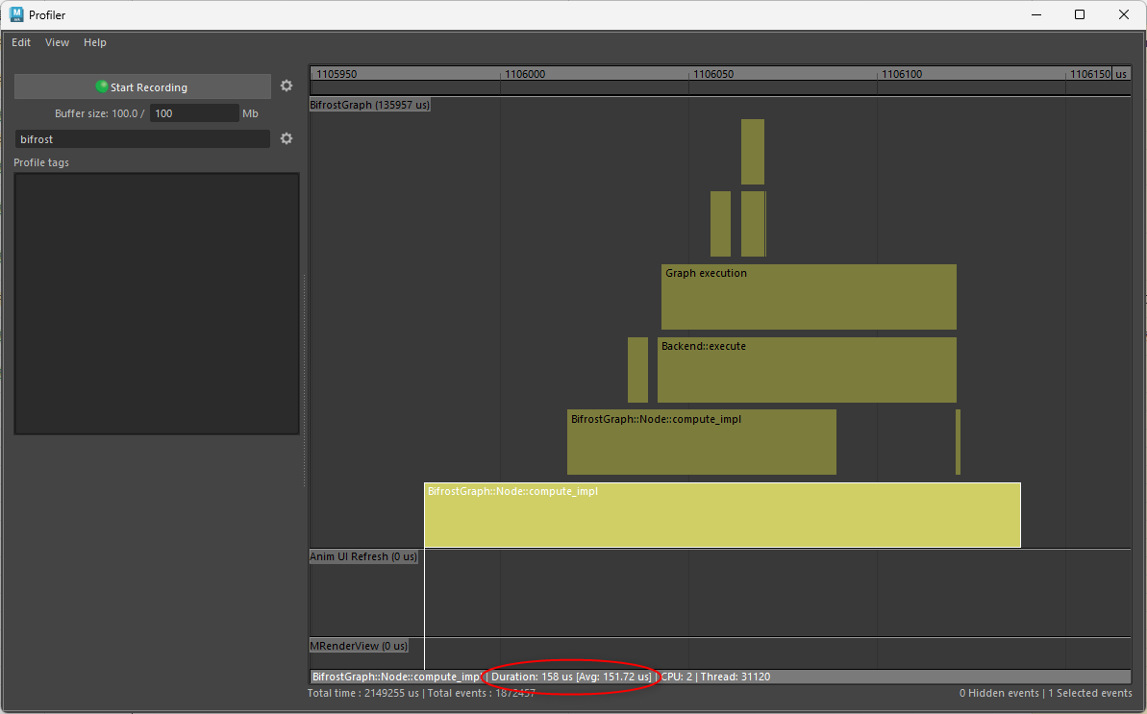Screen dimensions: 1147x714
Task: Click the BifrostGraph (135957 us) category label
Action: click(x=369, y=105)
